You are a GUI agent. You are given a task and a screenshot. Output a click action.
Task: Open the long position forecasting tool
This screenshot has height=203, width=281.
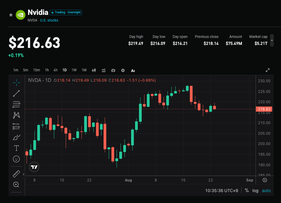tap(16, 126)
